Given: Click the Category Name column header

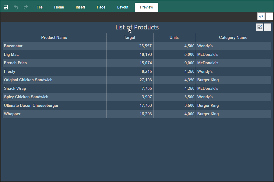Looking at the screenshot, I should 233,37.
